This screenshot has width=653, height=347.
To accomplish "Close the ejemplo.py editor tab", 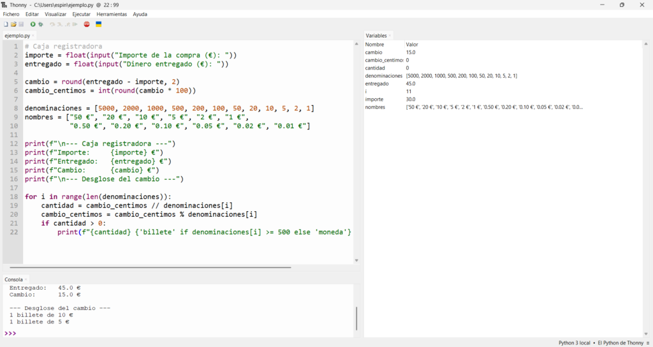I will [34, 36].
